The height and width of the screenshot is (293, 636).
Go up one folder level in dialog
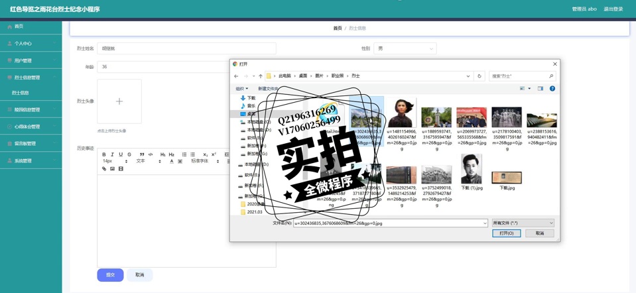coord(261,76)
